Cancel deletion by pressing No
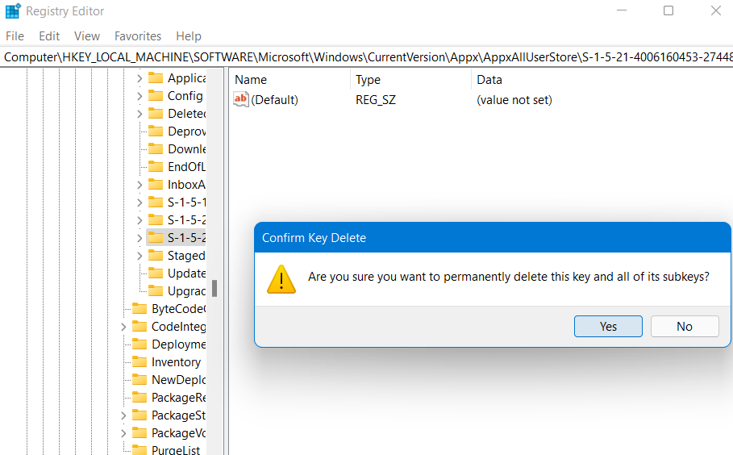The image size is (733, 455). pos(685,327)
